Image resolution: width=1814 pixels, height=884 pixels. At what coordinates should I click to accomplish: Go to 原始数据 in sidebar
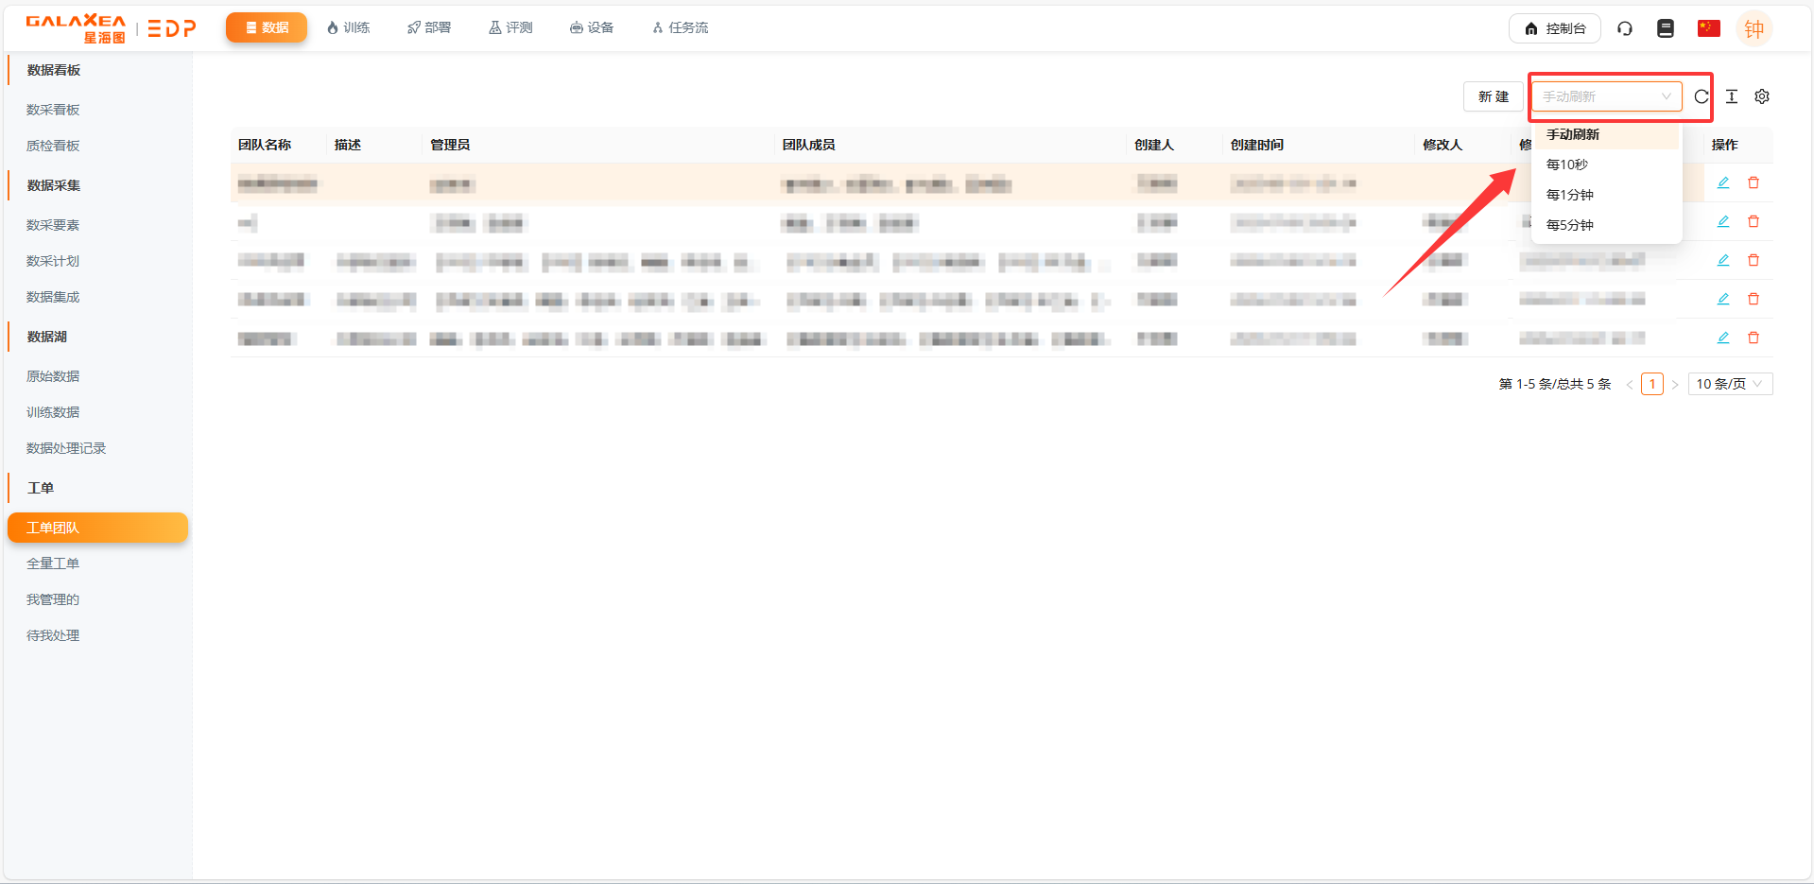tap(53, 376)
